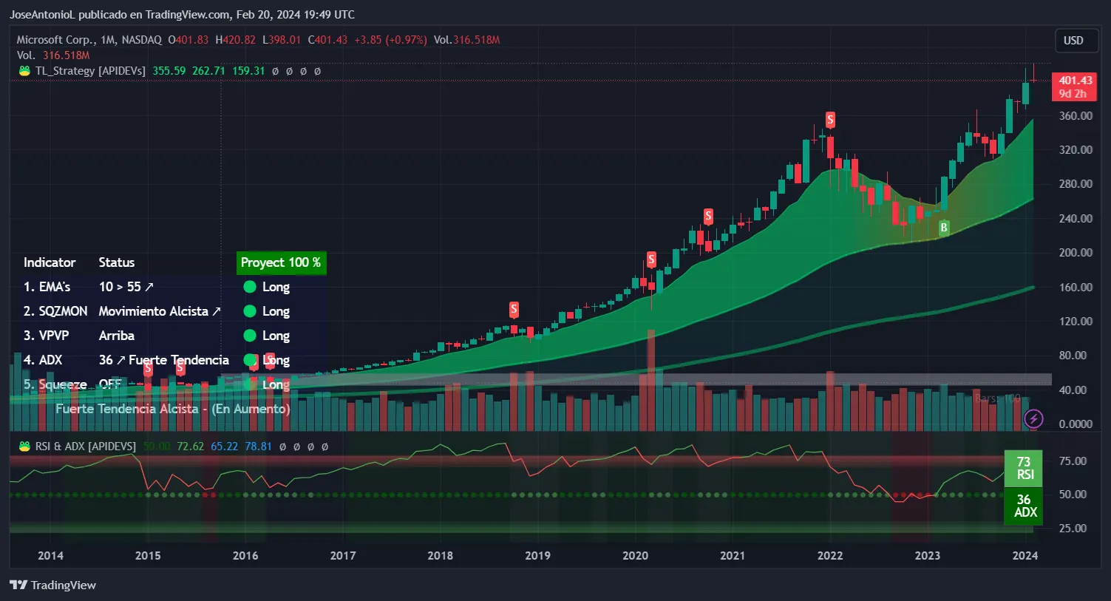
Task: Click the 159.31 strategy value
Action: (248, 71)
